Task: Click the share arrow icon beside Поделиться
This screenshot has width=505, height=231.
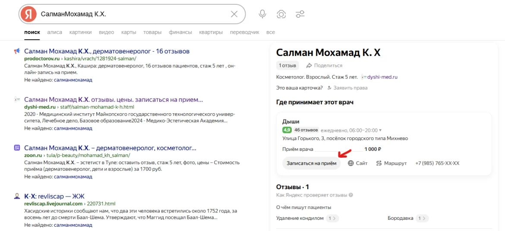Action: click(x=309, y=66)
